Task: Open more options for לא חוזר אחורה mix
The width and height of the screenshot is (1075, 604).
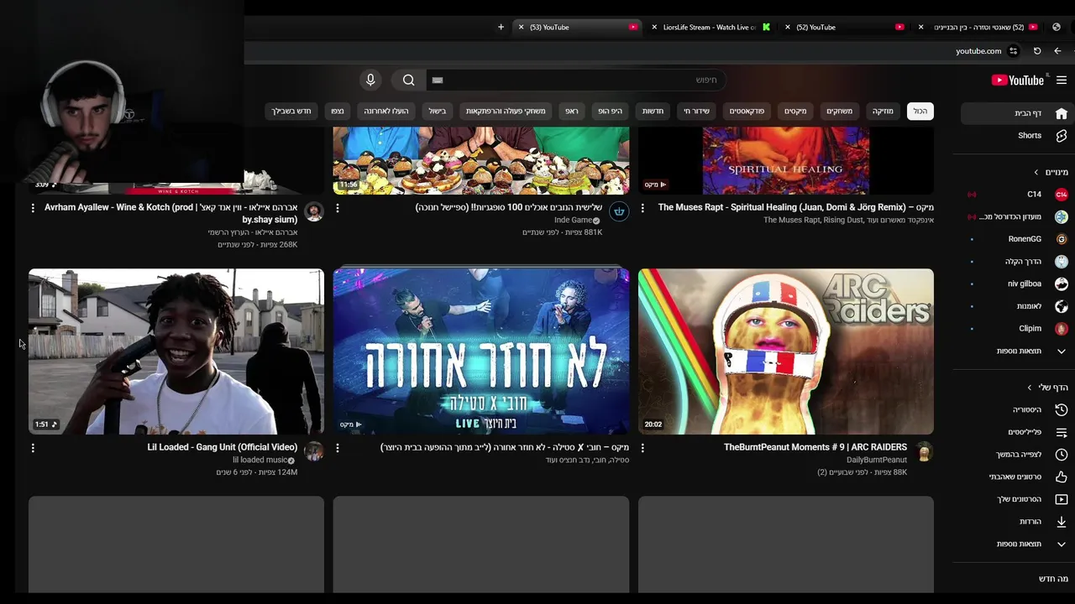Action: tap(338, 448)
